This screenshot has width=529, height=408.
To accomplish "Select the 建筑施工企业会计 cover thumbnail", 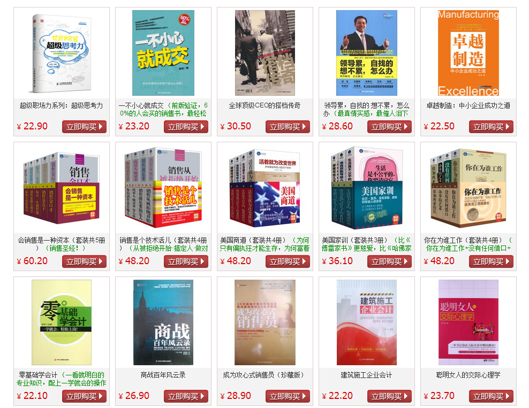I will click(367, 322).
